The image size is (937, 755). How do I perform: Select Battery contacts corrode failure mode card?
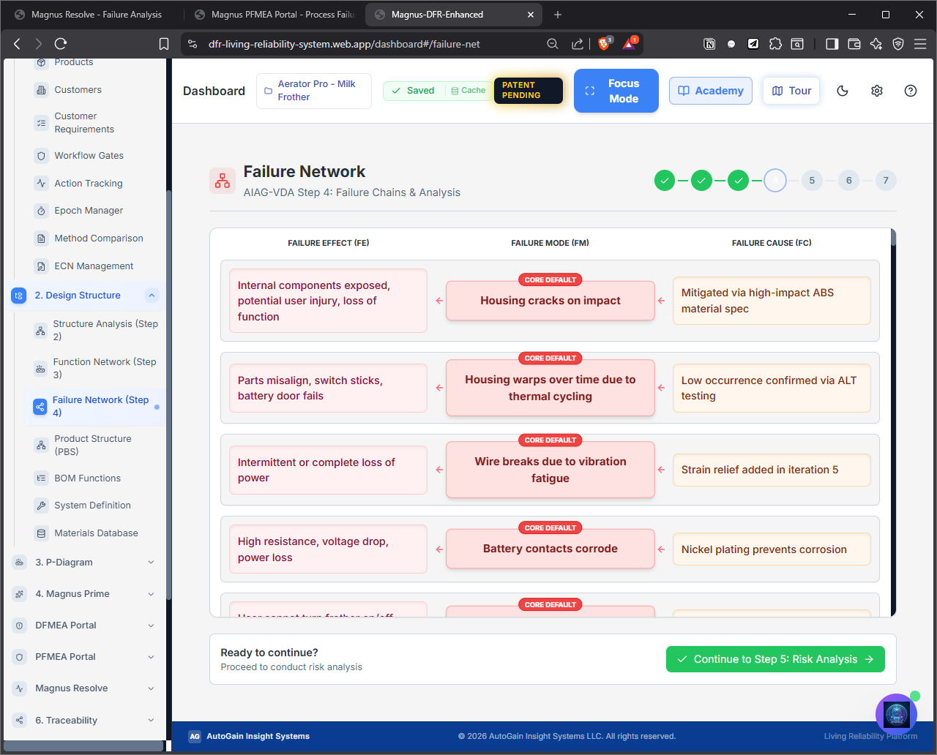pos(550,549)
